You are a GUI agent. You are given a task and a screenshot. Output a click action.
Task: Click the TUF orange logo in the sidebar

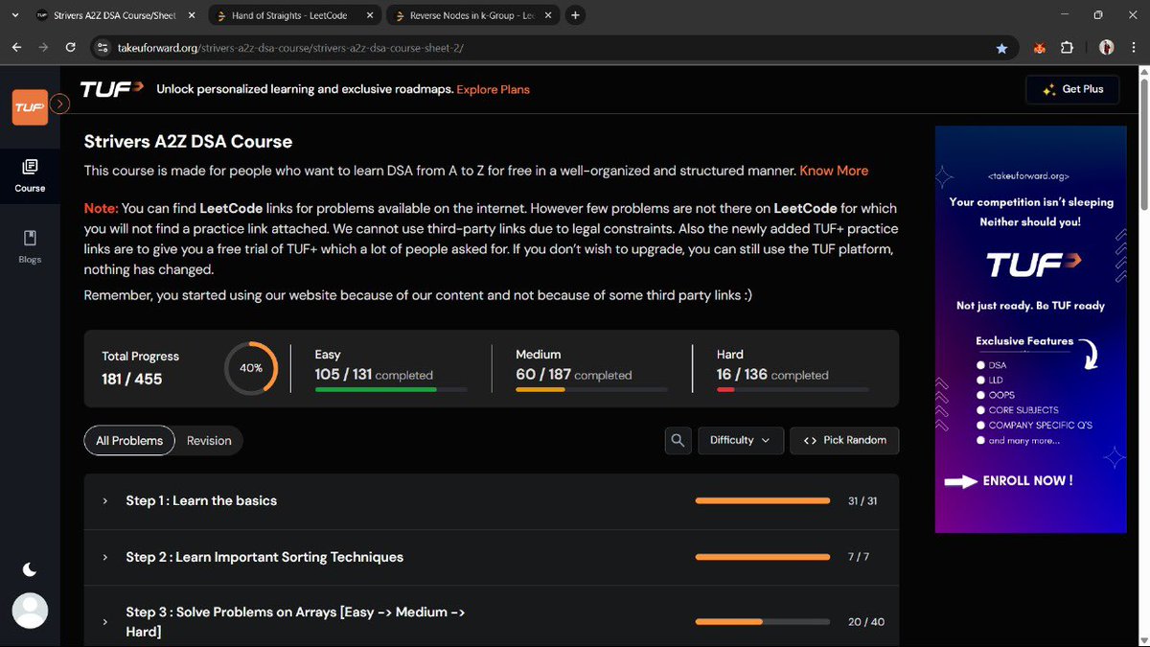[29, 106]
